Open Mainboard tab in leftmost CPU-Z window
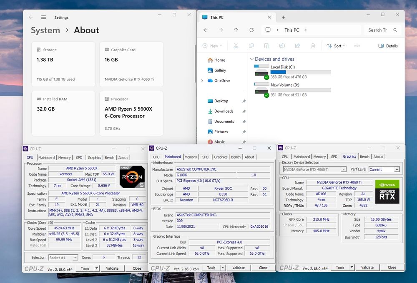The image size is (417, 283). pos(47,157)
